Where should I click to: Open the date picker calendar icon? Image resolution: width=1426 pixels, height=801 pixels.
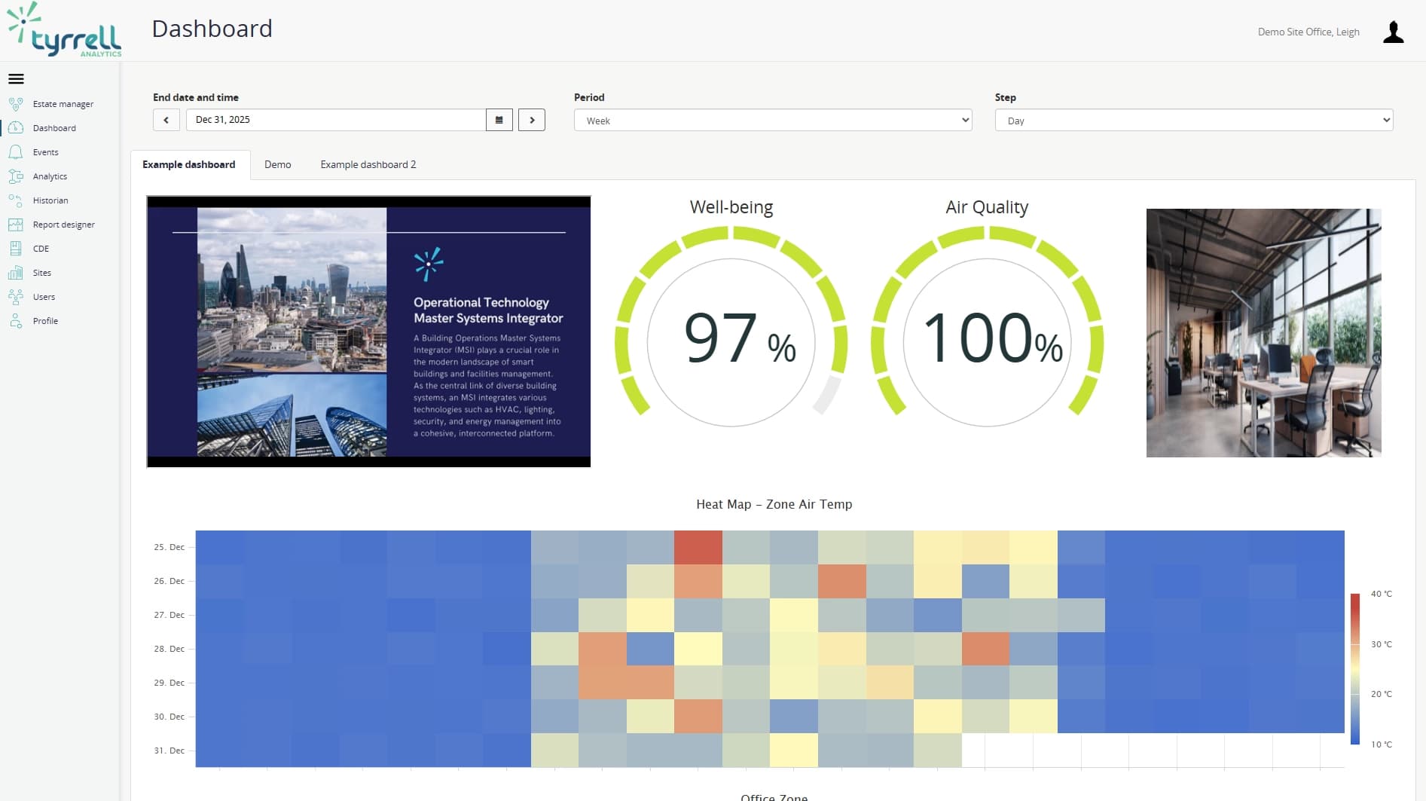point(499,119)
